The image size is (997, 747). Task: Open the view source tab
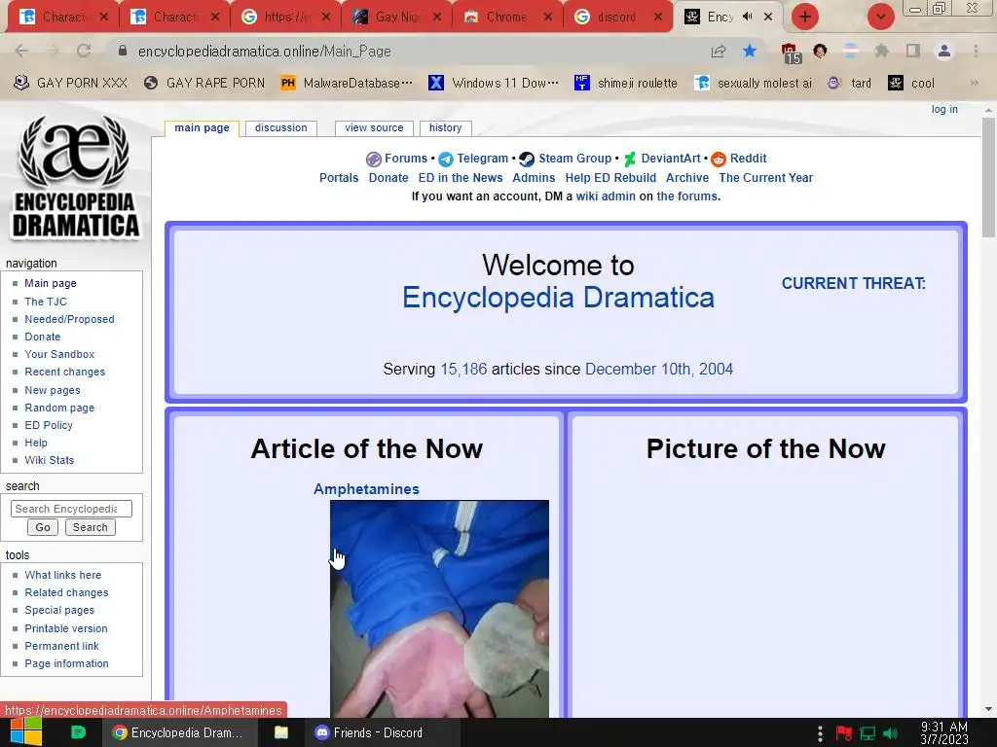point(374,127)
